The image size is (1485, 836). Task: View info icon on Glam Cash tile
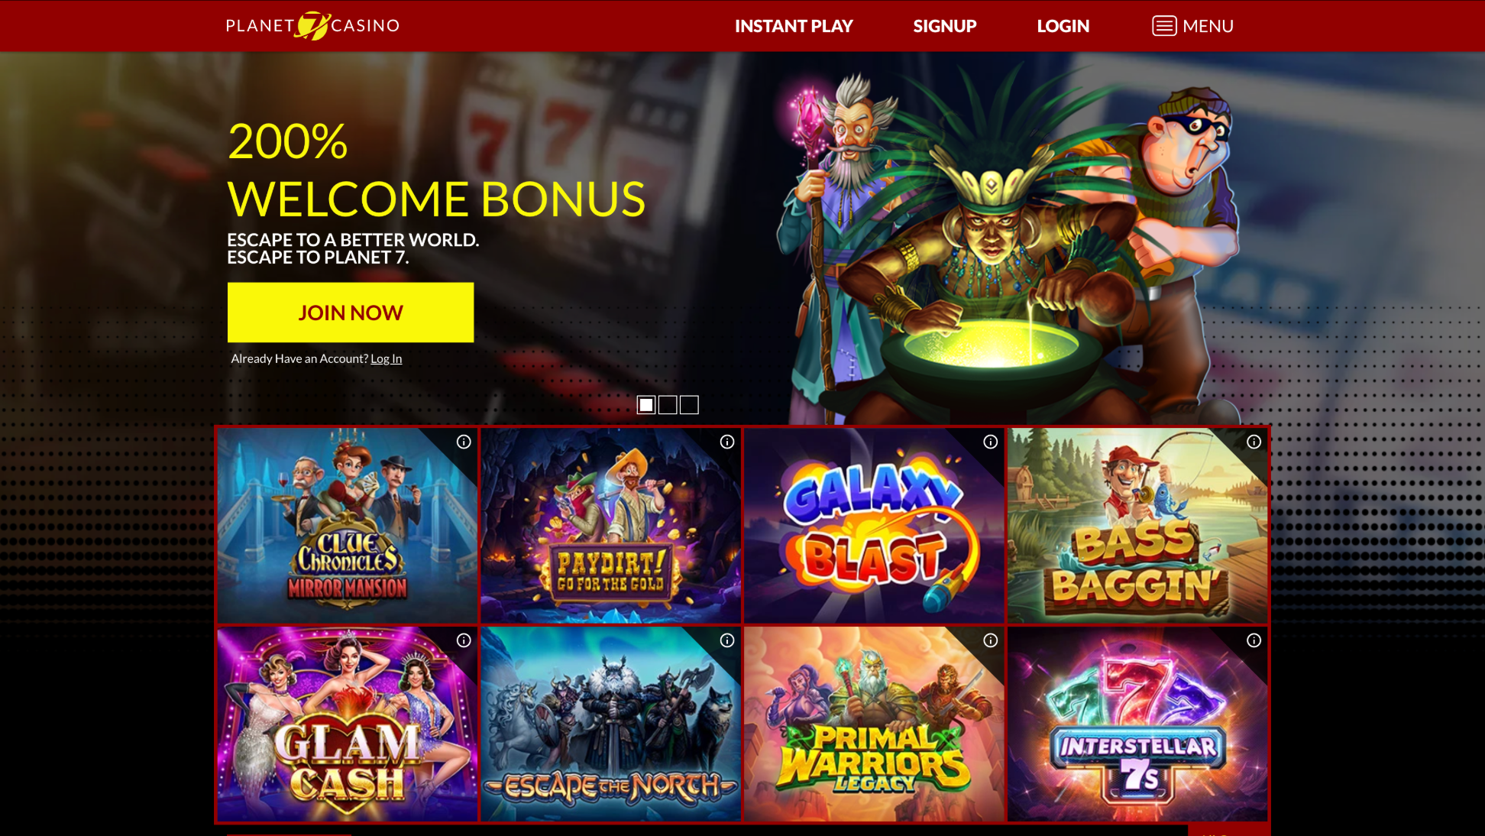tap(464, 640)
